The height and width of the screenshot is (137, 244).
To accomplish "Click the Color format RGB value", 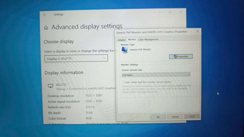I will [89, 118].
